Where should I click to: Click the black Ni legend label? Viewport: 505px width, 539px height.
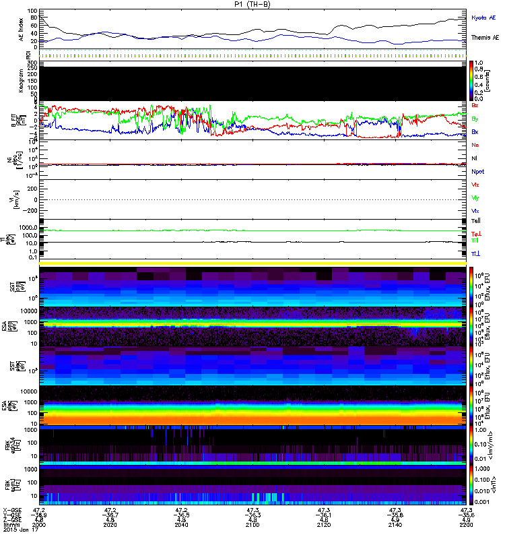point(474,158)
